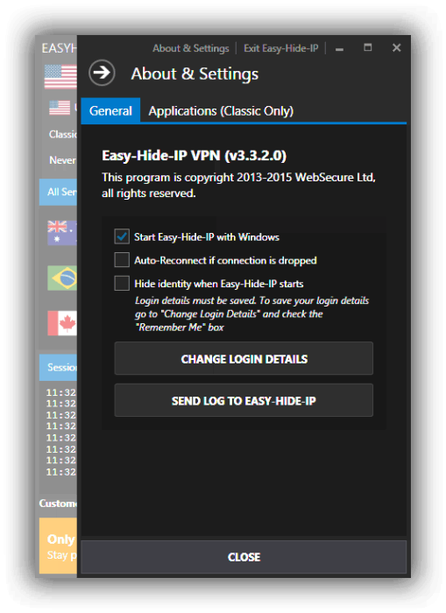Viewport: 446px width, 613px height.
Task: Choose Exit Easy-Hide-IP link
Action: click(281, 48)
